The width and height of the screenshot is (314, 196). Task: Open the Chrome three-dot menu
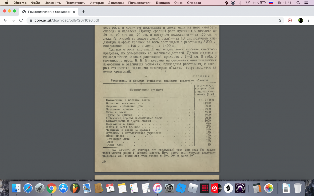pyautogui.click(x=309, y=20)
